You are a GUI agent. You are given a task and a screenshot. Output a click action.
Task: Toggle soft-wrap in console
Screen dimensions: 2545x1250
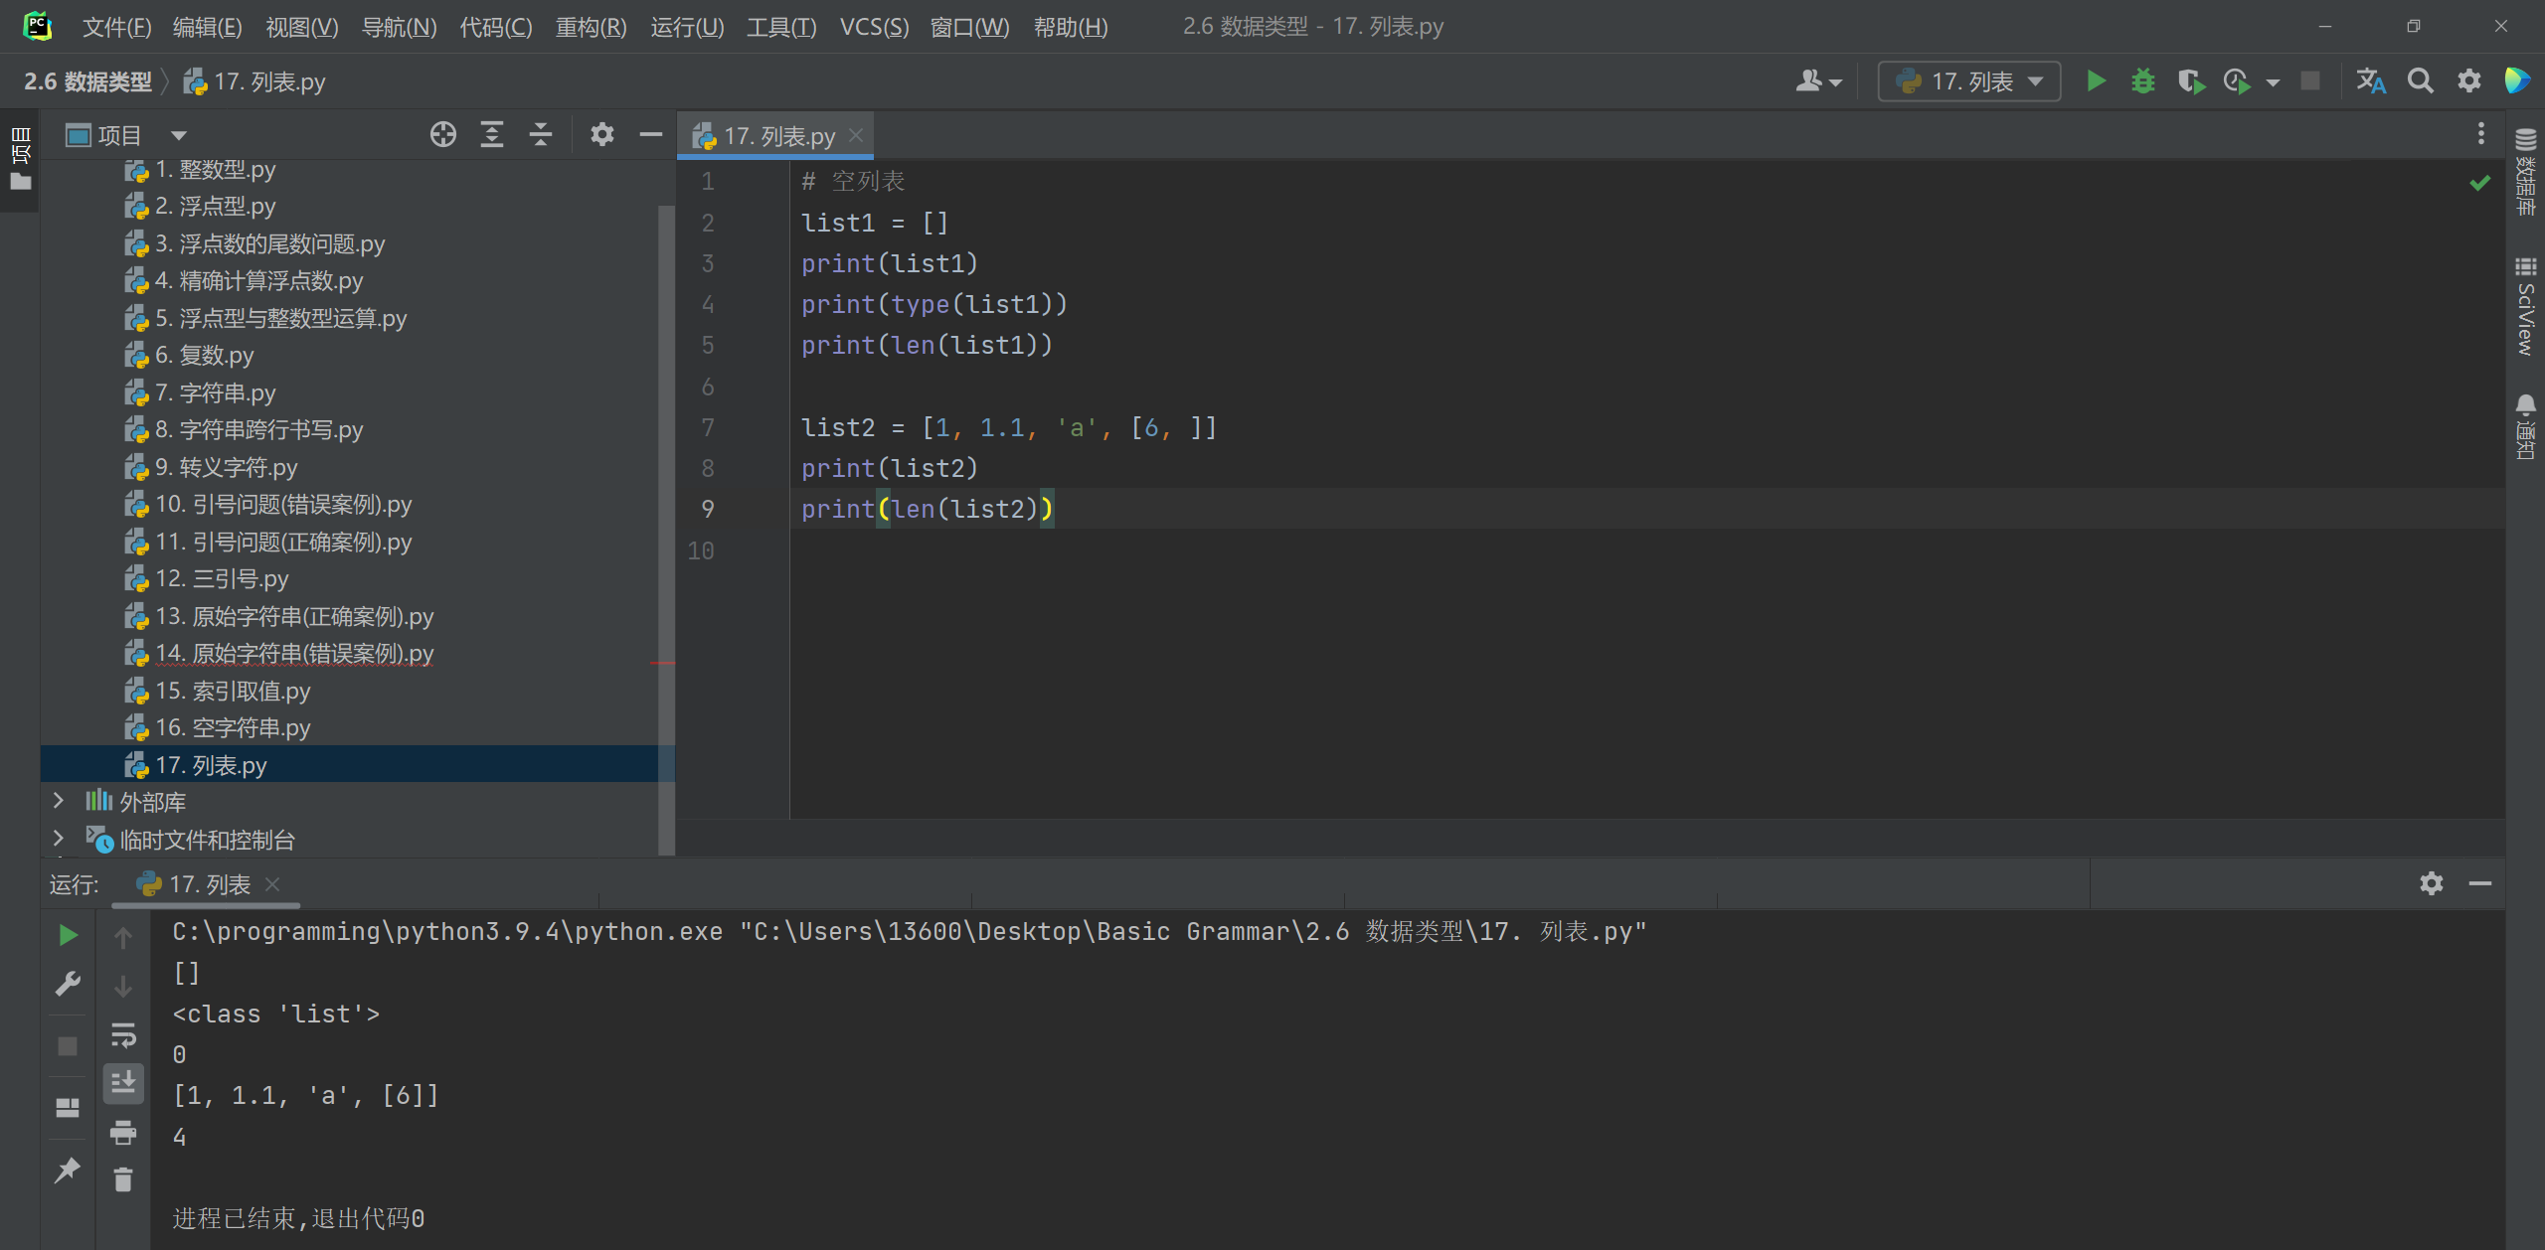[x=123, y=1035]
